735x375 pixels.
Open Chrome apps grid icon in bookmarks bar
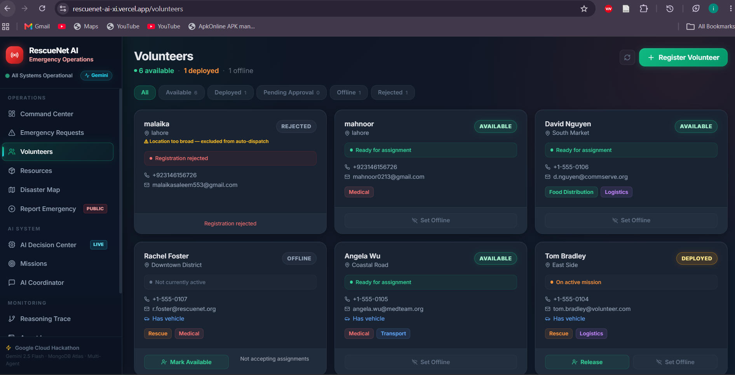point(6,26)
